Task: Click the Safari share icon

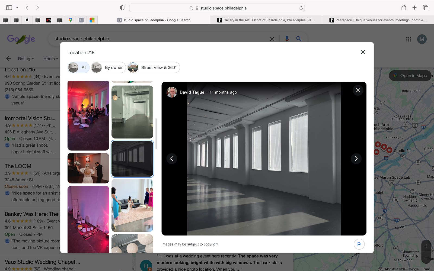Action: pyautogui.click(x=404, y=8)
